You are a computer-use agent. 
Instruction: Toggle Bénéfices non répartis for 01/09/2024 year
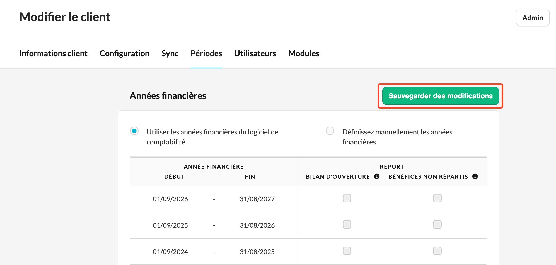(x=437, y=251)
